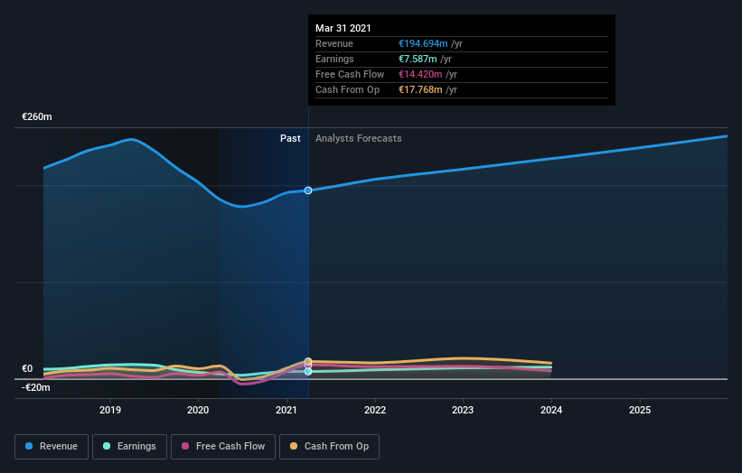The width and height of the screenshot is (742, 473).
Task: Select the 2024 label on the x-axis
Action: pos(551,410)
